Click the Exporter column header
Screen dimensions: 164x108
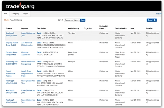9,28
